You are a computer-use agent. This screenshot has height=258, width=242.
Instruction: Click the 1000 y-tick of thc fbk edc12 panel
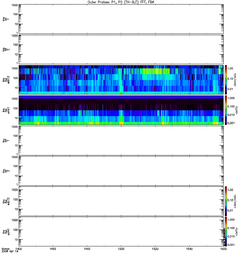click(15, 190)
